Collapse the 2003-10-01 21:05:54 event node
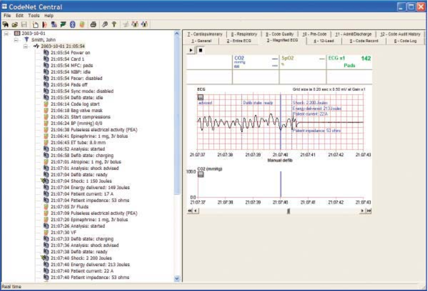This screenshot has height=291, width=428. coord(26,46)
